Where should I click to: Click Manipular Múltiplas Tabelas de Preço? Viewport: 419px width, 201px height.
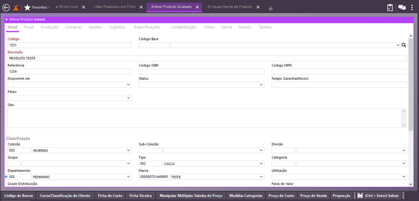(x=191, y=196)
